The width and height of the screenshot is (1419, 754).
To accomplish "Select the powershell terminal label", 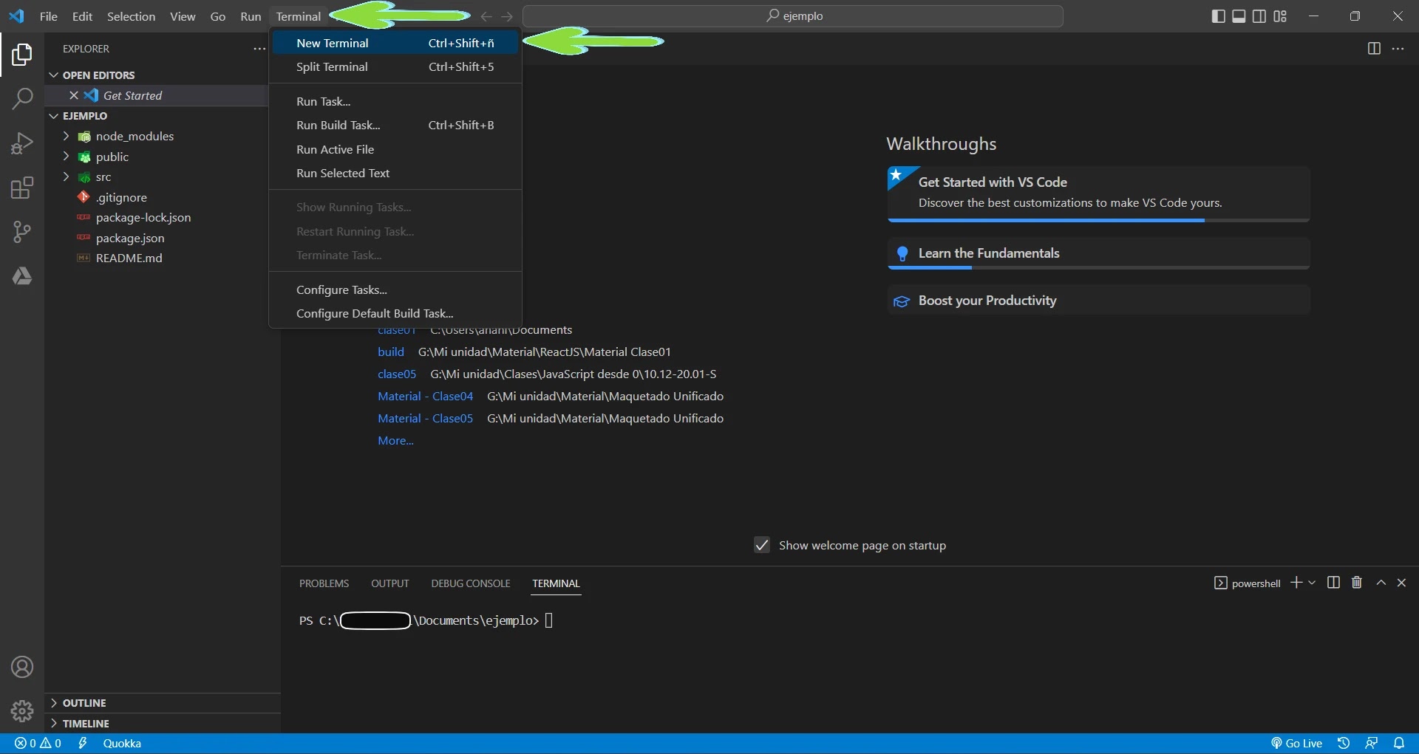I will coord(1248,583).
